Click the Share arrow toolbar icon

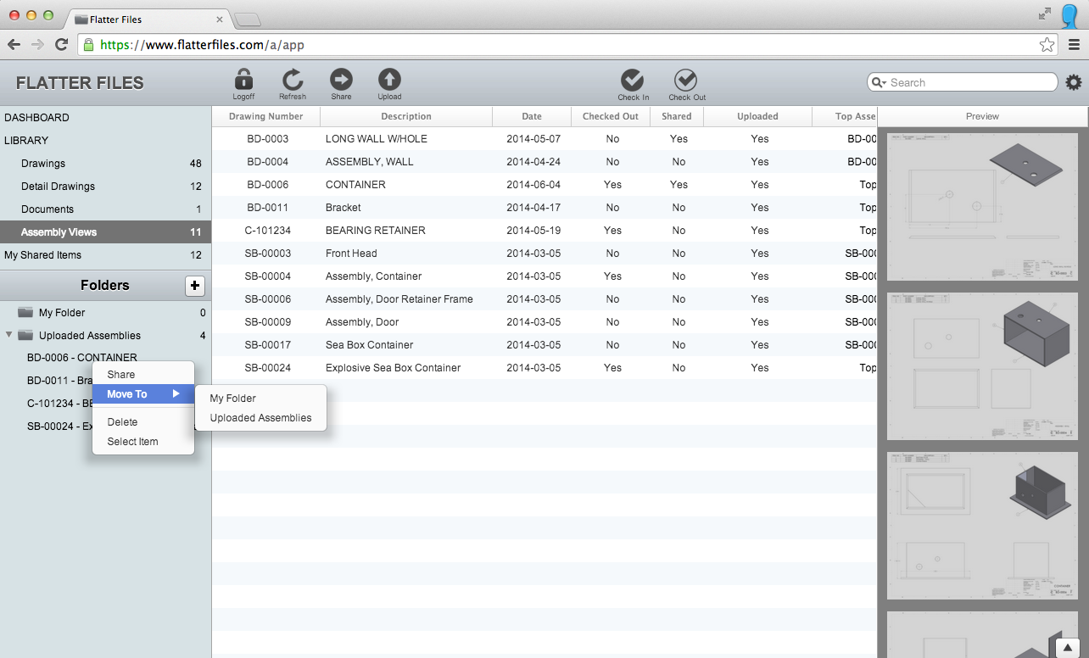coord(341,79)
